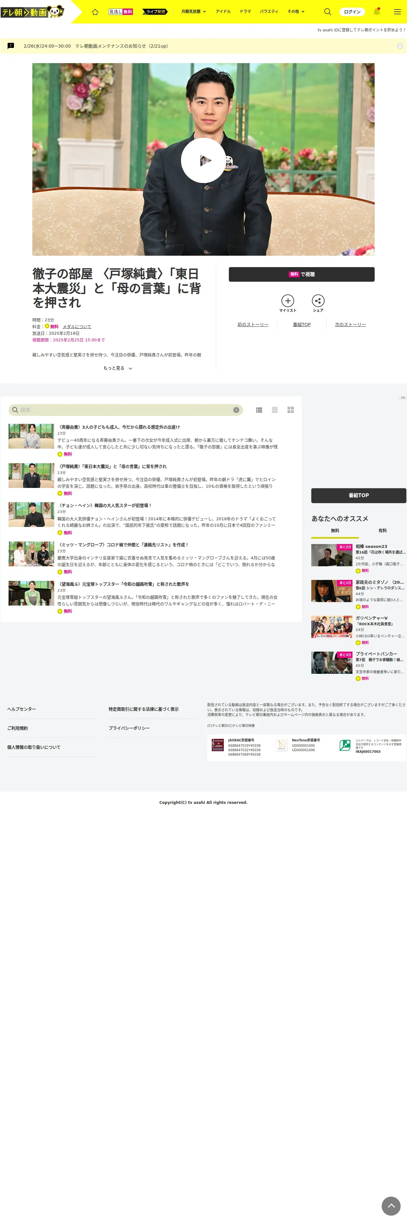Go to 前のストーリー
Viewport: 407px width, 1222px height.
coord(253,325)
